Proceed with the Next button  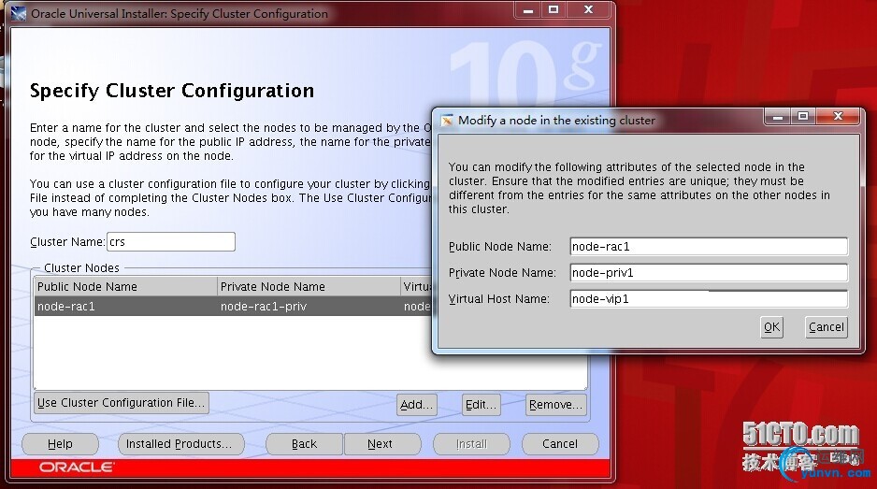pos(382,444)
